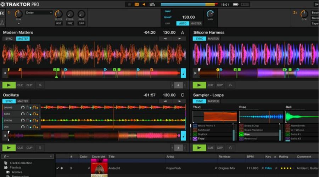Clear the browser search field
This screenshot has width=319, height=177.
pyautogui.click(x=51, y=156)
